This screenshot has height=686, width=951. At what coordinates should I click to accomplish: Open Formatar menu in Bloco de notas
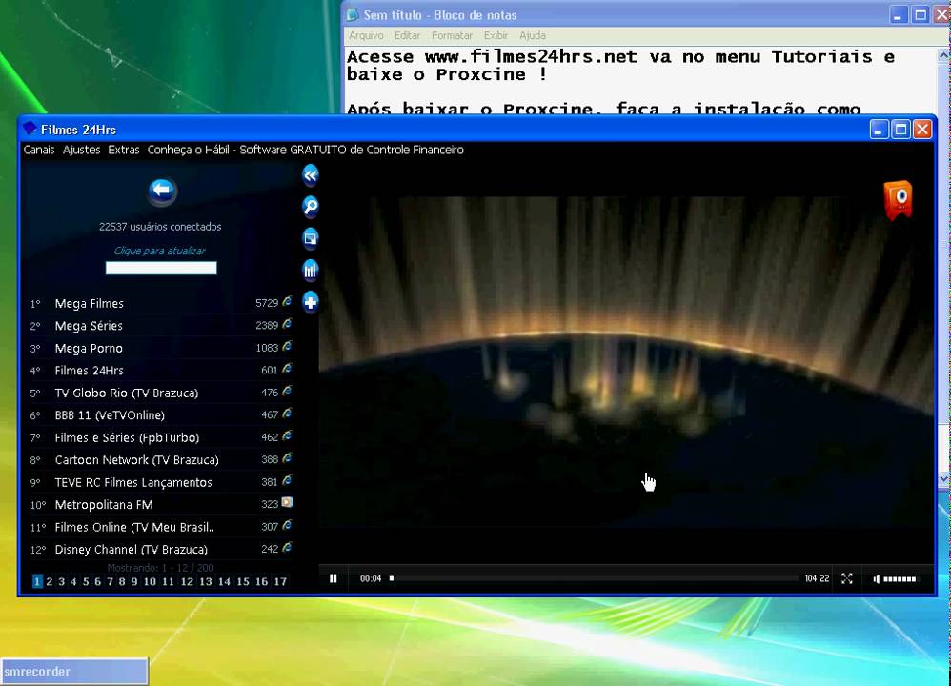(452, 36)
